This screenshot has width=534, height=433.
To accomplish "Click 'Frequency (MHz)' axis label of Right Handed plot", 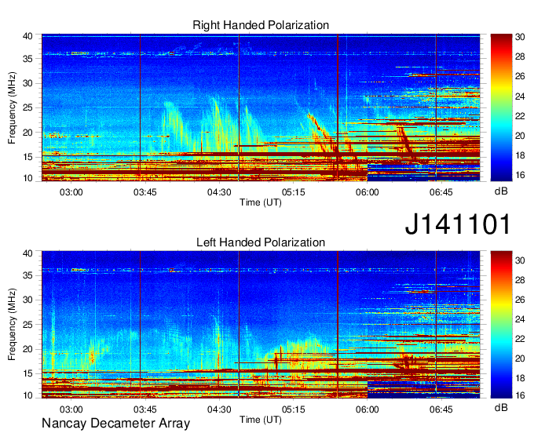I will click(x=12, y=107).
